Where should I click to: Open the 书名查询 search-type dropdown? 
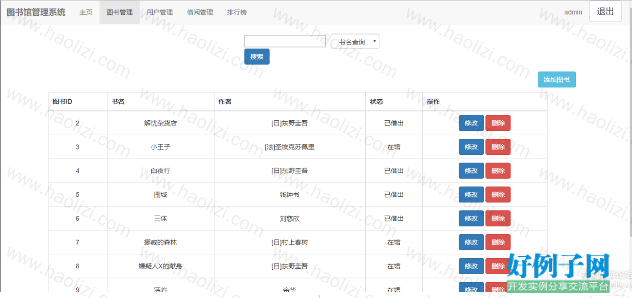pos(355,42)
